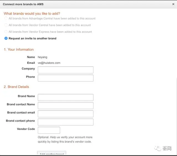Choose the Vendor Express brands radio option

[6, 32]
